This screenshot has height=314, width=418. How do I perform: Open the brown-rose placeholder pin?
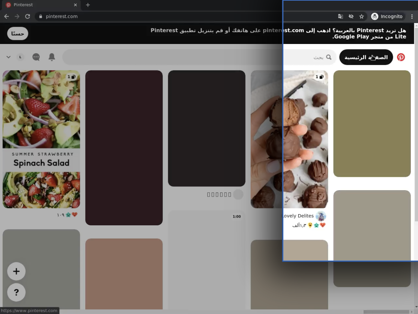[x=124, y=274]
